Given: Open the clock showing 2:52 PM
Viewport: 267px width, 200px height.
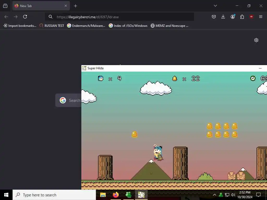Looking at the screenshot, I should point(245,195).
